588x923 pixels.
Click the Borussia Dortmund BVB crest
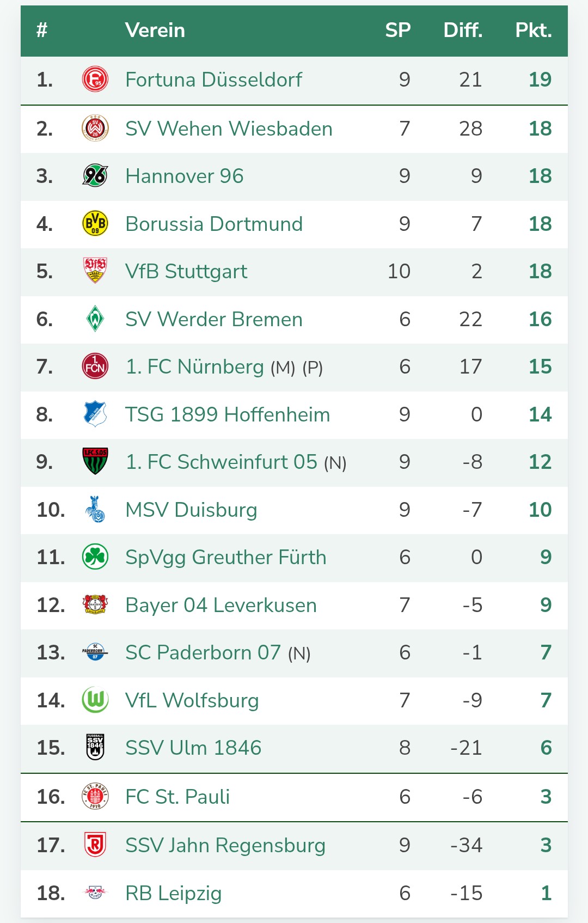coord(95,224)
